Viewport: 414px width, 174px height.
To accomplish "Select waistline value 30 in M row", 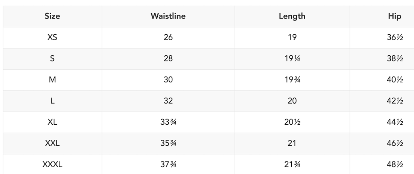I will [168, 79].
